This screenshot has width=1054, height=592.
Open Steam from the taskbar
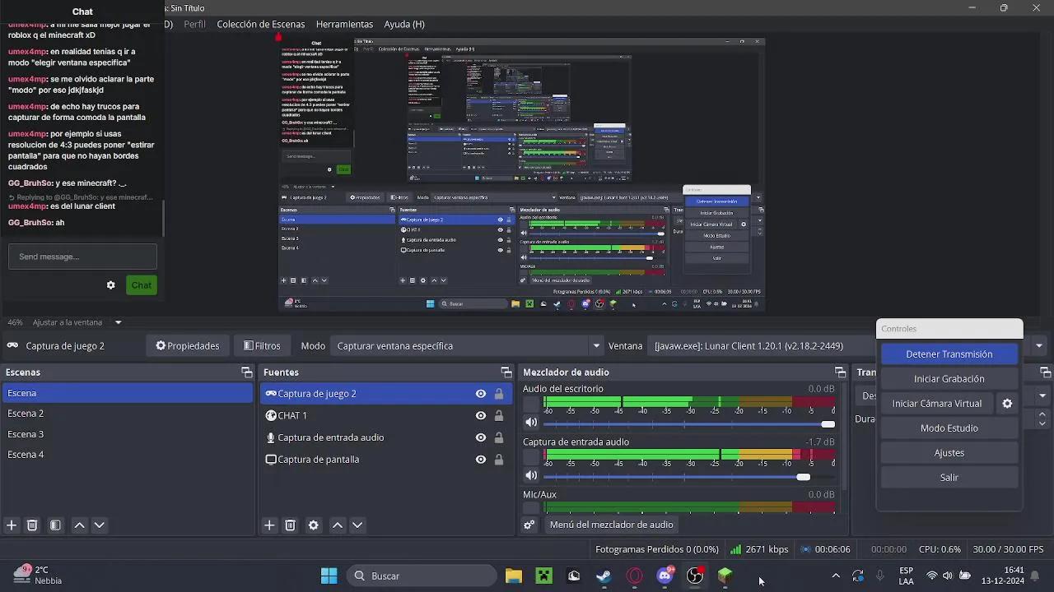coord(604,576)
